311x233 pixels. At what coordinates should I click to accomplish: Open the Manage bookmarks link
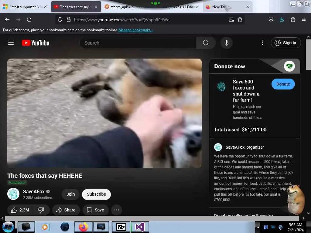click(136, 30)
